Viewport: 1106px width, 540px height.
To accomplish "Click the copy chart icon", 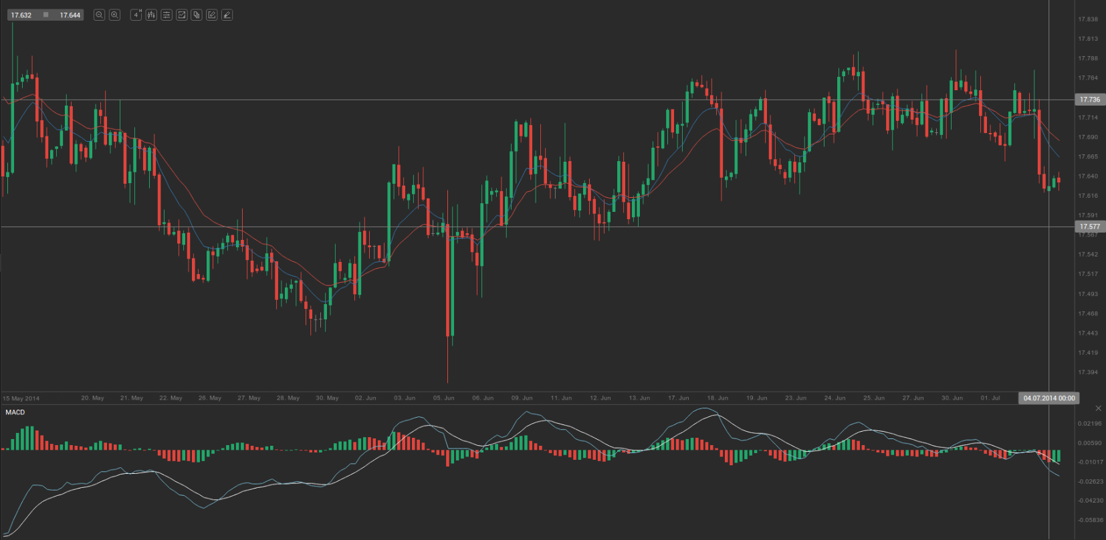I will pyautogui.click(x=197, y=15).
